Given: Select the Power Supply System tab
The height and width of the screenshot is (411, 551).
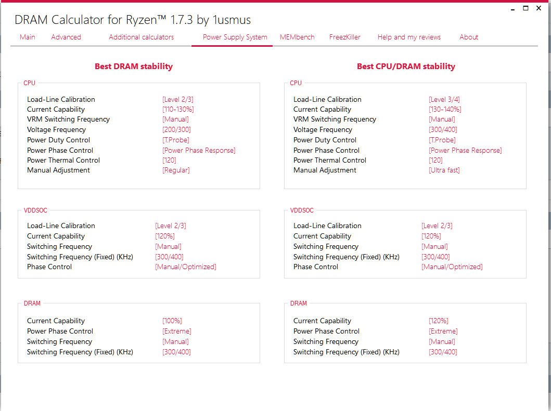Looking at the screenshot, I should click(235, 37).
